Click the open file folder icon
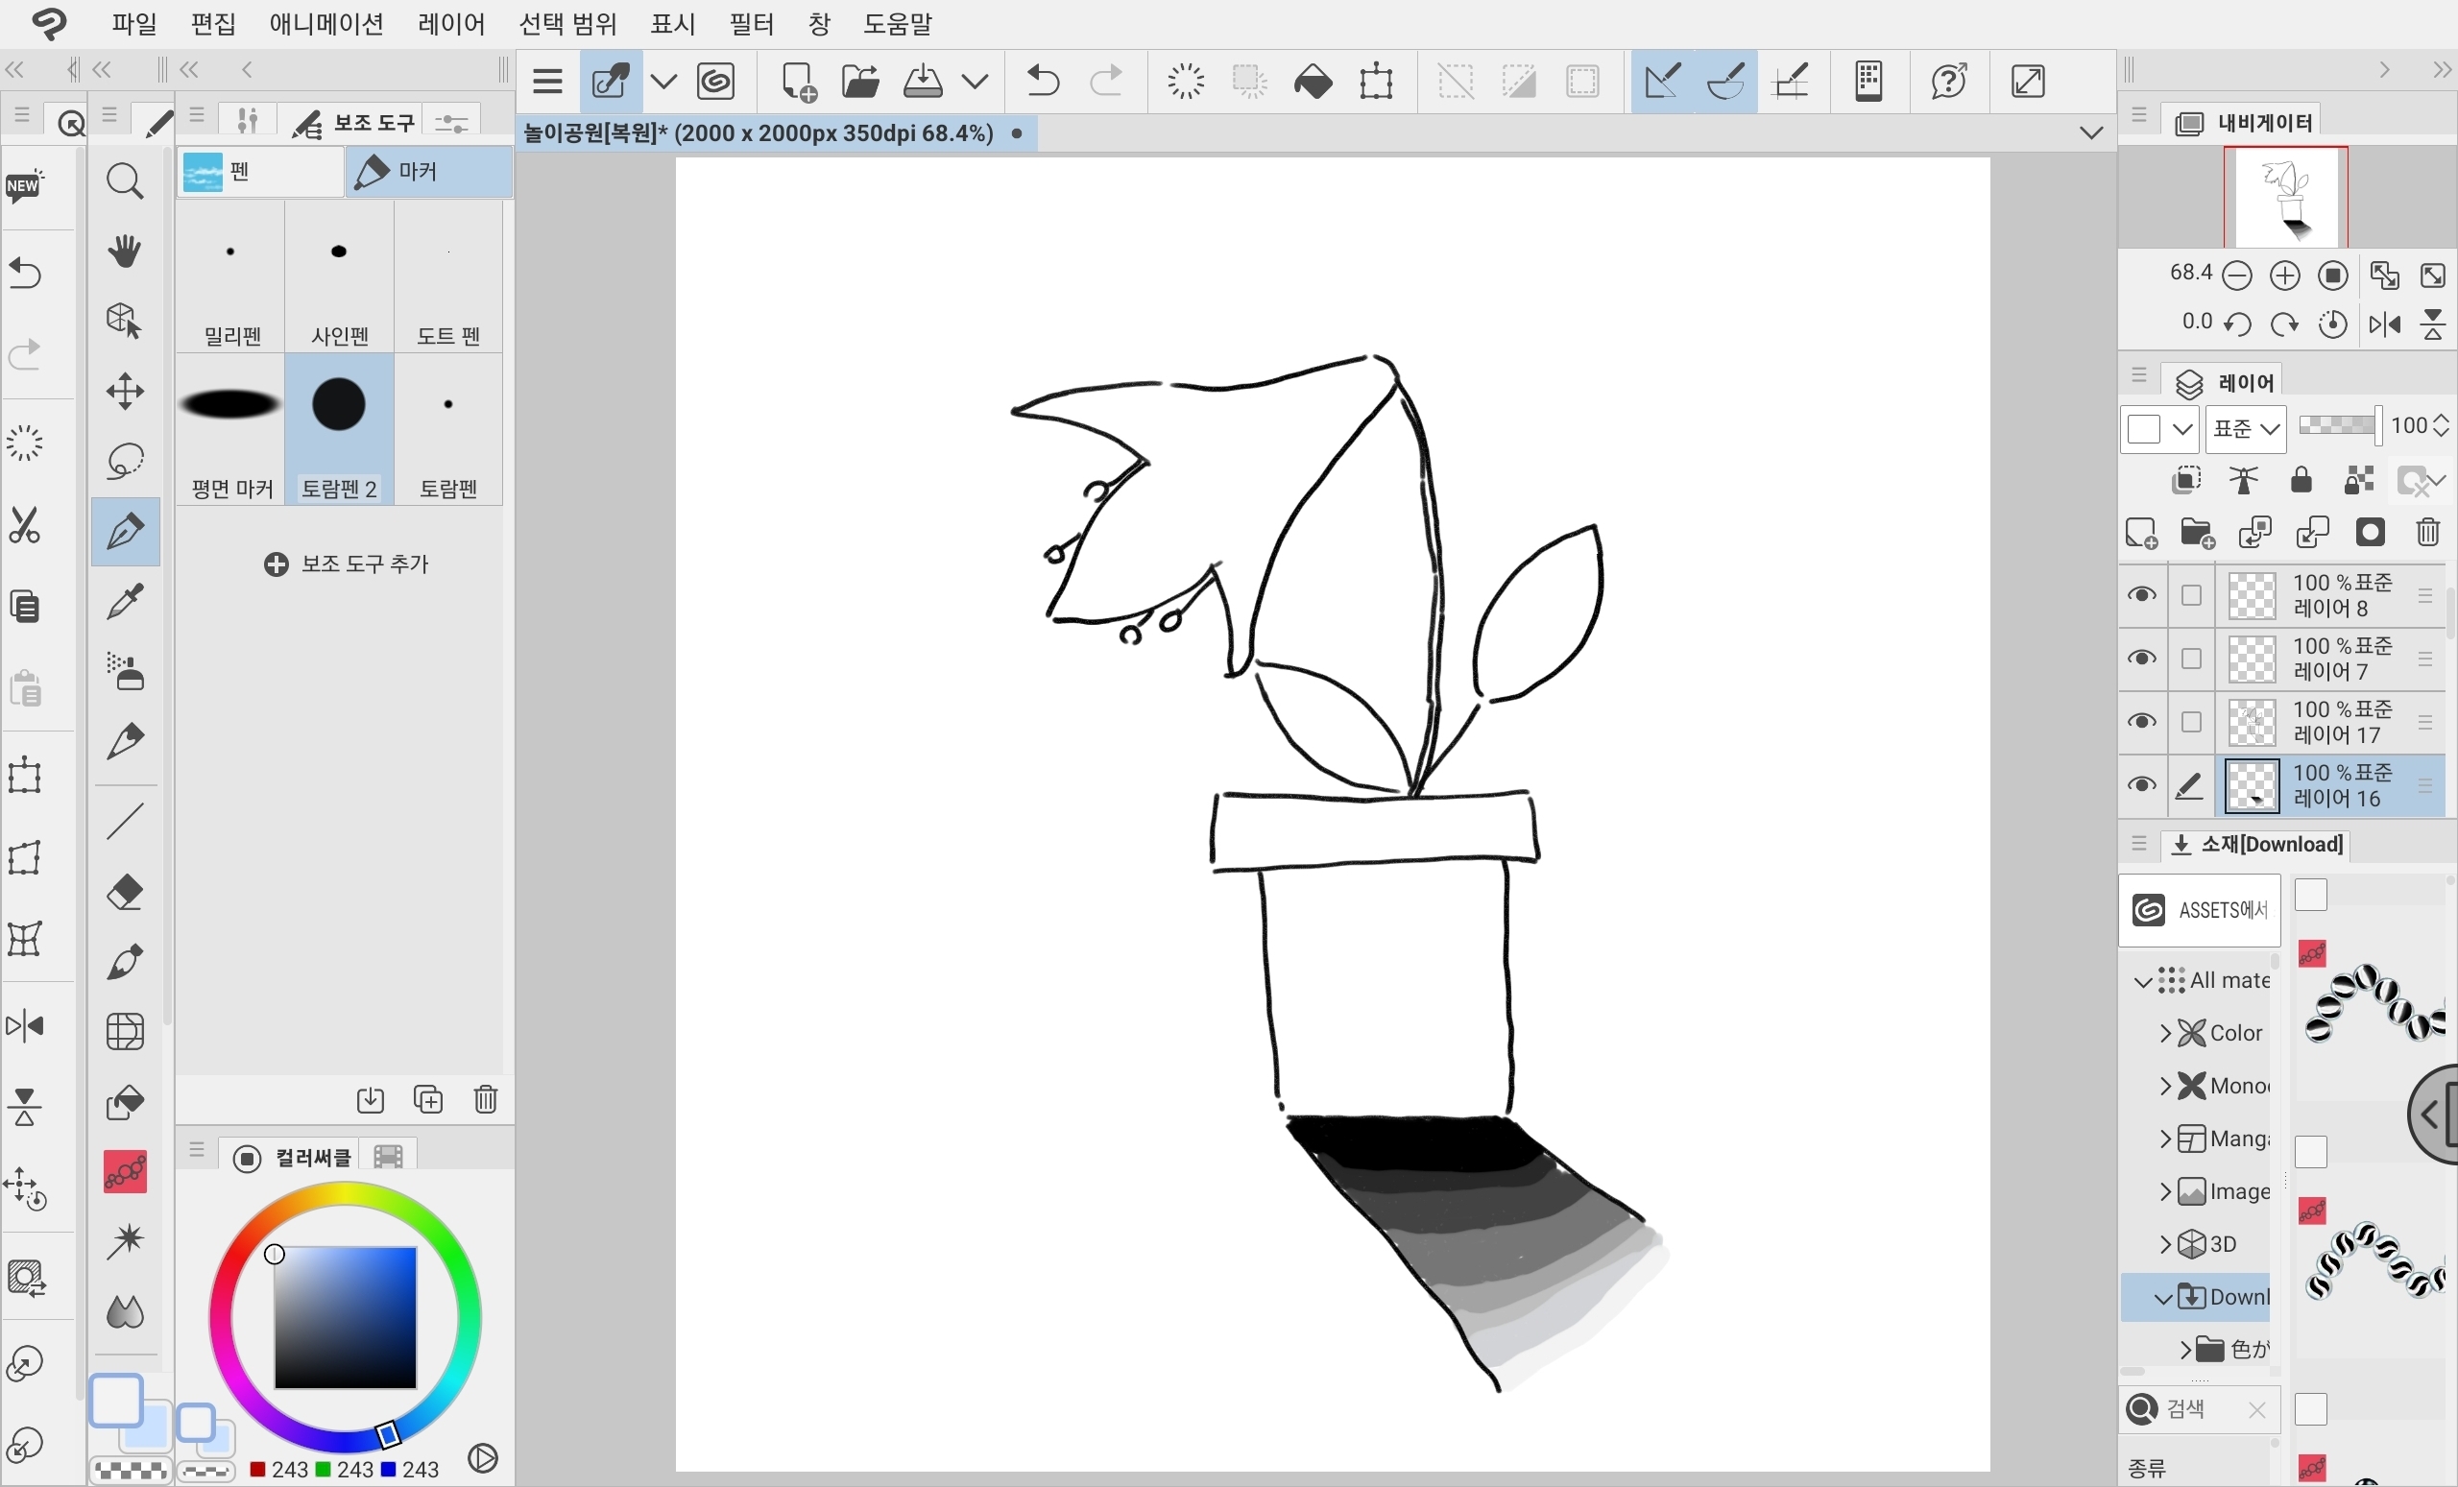2458x1487 pixels. pyautogui.click(x=860, y=81)
